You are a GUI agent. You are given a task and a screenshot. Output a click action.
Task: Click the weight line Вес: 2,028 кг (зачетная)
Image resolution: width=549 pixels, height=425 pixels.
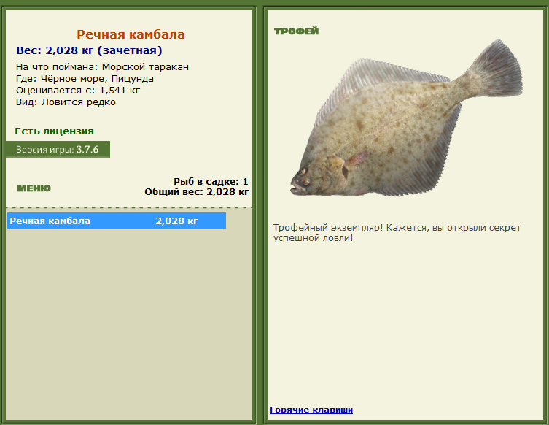[89, 50]
